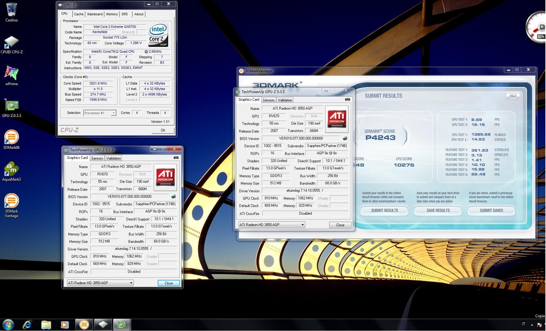Image resolution: width=546 pixels, height=331 pixels.
Task: Click the CPU meter desktop gadget
Action: (536, 28)
